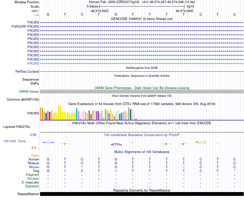Open the RepeatMasker track label
The width and height of the screenshot is (244, 200).
click(x=28, y=194)
